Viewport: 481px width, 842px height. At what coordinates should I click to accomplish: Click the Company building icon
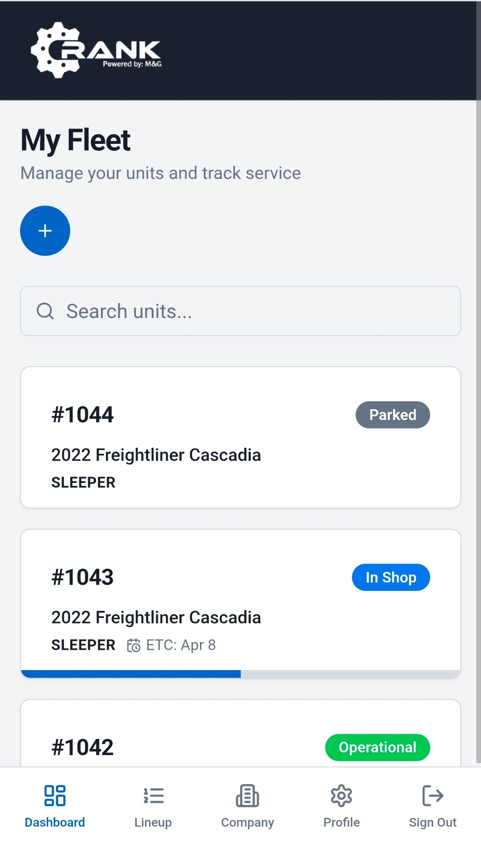247,796
